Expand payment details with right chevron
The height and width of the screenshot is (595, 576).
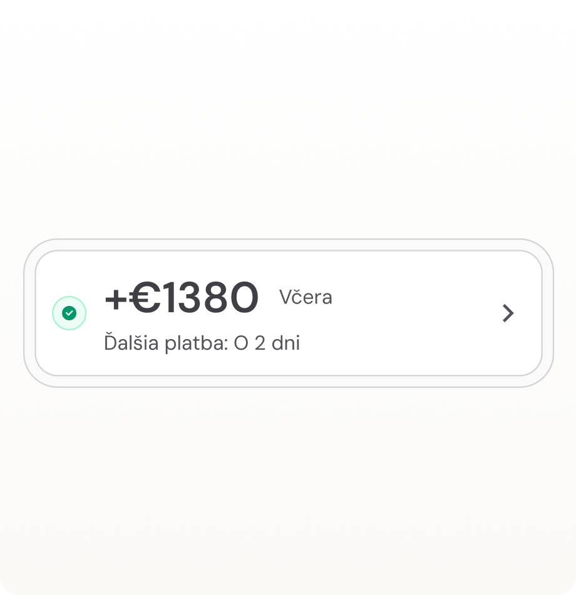pyautogui.click(x=508, y=313)
